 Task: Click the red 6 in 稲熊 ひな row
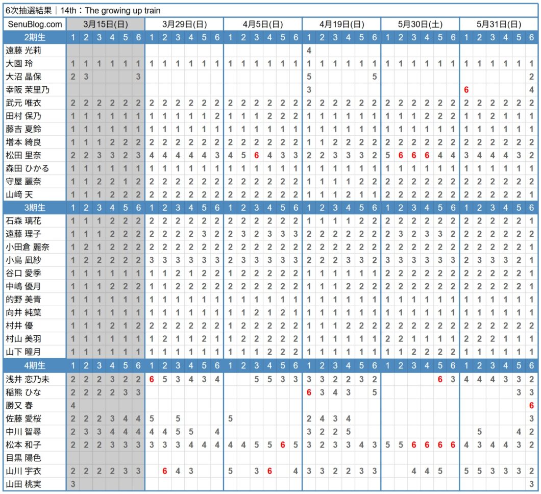click(x=309, y=392)
